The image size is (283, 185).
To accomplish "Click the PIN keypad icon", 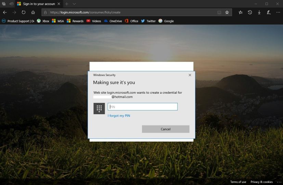I will (x=99, y=108).
